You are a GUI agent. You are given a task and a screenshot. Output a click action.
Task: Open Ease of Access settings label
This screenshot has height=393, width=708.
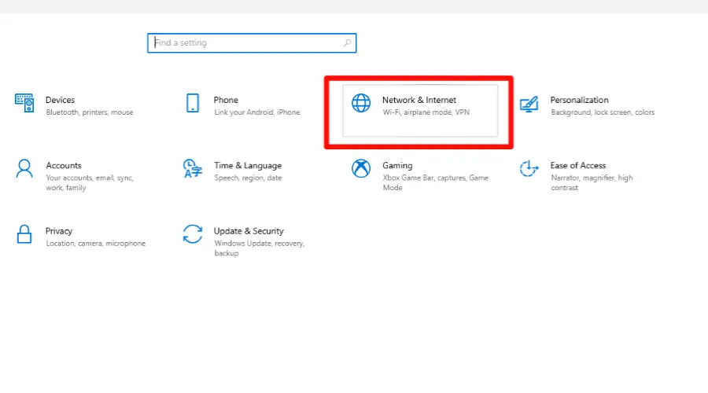click(x=578, y=166)
